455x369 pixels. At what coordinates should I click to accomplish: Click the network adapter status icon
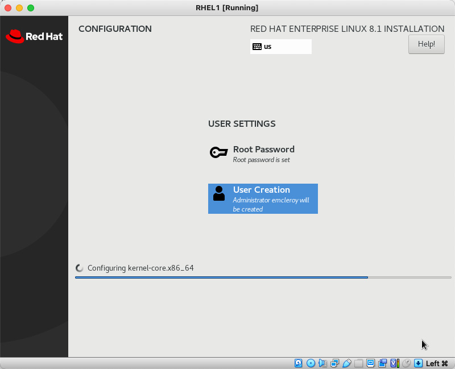334,363
